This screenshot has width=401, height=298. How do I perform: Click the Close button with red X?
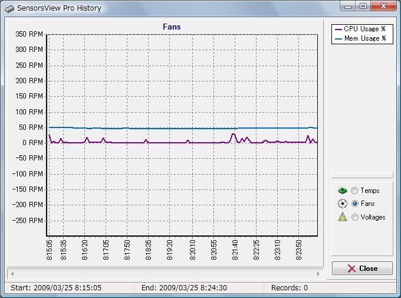[362, 268]
